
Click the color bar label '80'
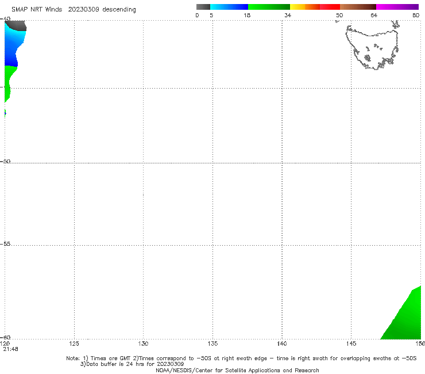416,15
